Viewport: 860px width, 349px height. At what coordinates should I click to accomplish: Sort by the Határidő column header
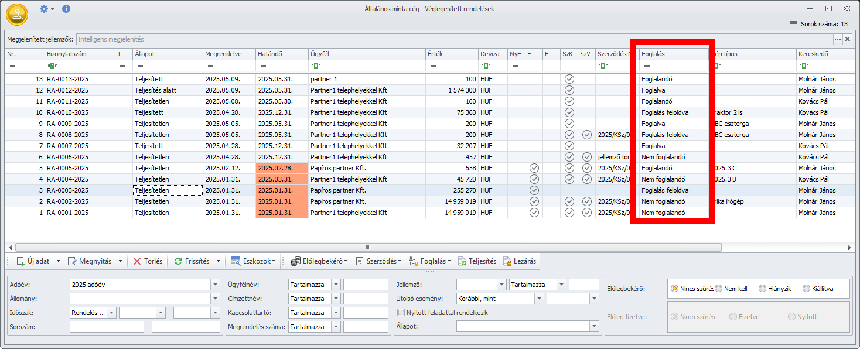click(282, 54)
